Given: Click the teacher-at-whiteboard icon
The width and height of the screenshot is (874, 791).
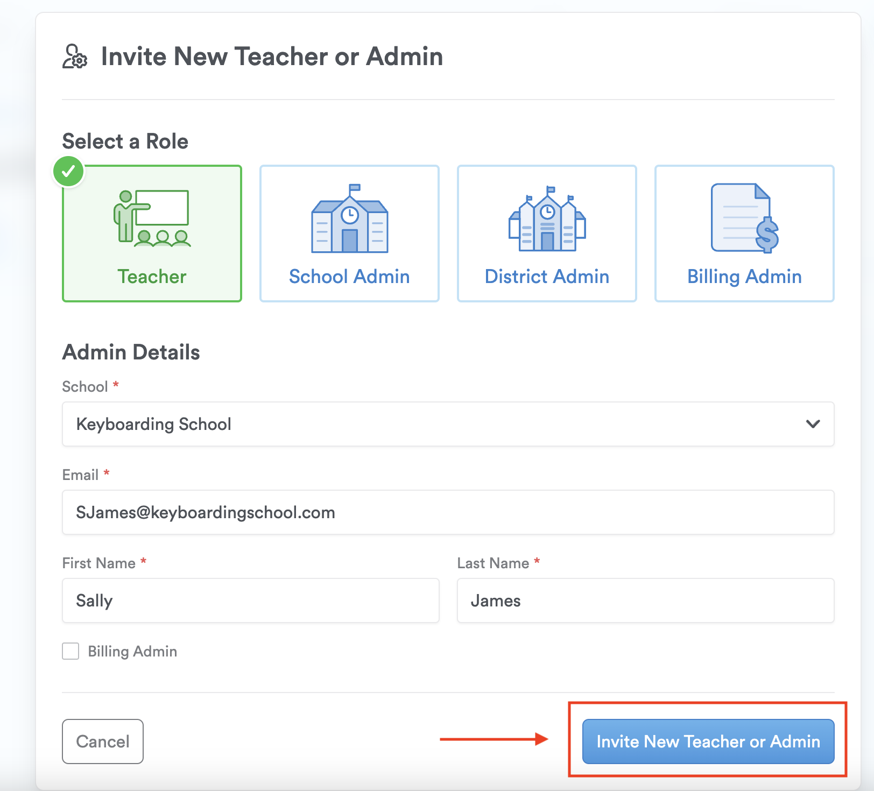Looking at the screenshot, I should (x=152, y=218).
